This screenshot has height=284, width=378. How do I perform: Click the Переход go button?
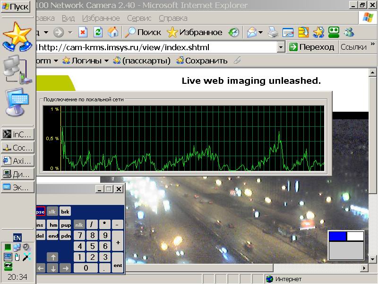coord(312,47)
